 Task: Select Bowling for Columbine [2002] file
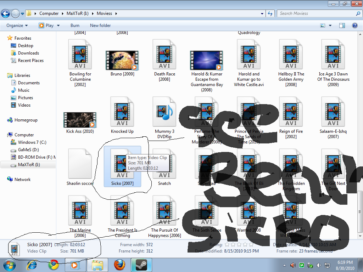(x=80, y=63)
